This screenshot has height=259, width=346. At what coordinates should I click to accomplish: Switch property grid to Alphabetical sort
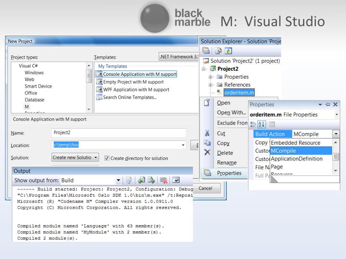pyautogui.click(x=261, y=124)
